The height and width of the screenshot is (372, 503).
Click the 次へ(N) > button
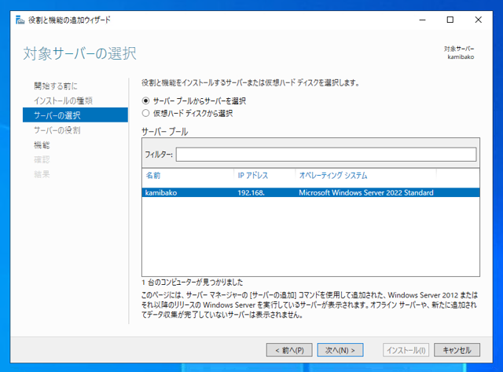pyautogui.click(x=340, y=350)
